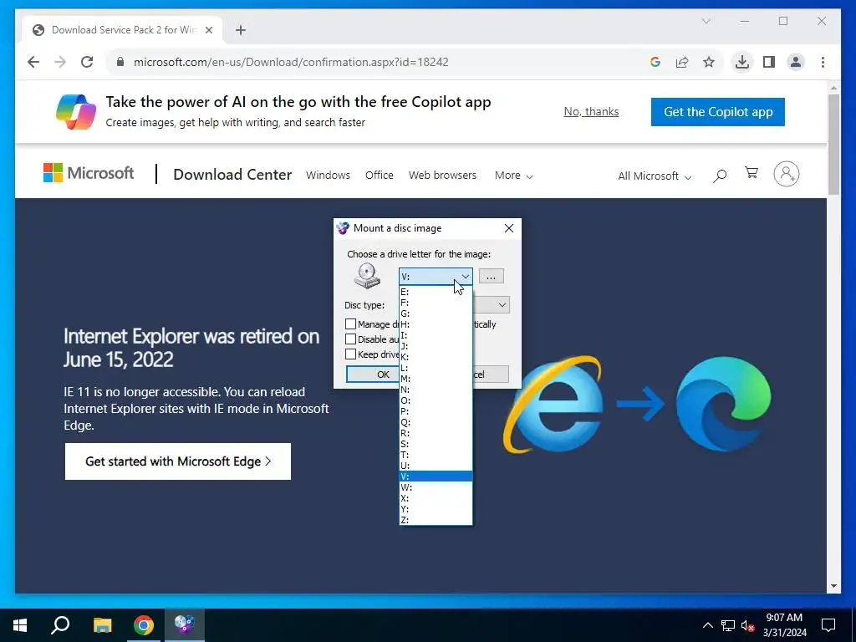The width and height of the screenshot is (856, 642).
Task: Click the forward navigation arrow
Action: 60,62
